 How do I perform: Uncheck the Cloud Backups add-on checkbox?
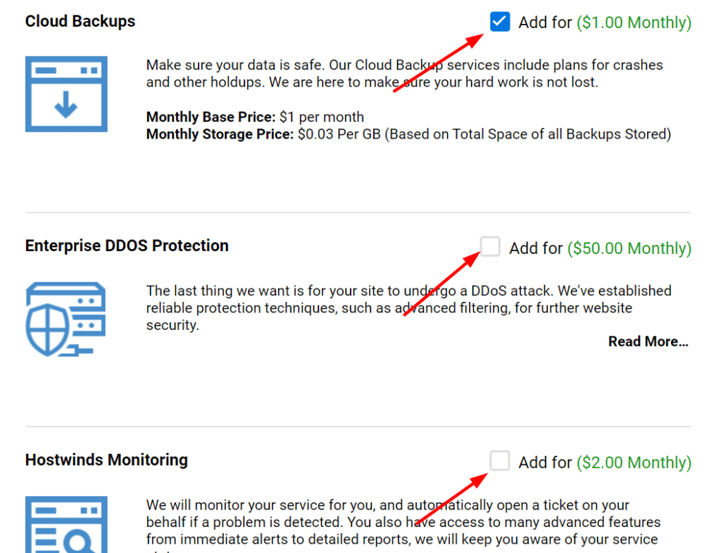click(x=499, y=22)
